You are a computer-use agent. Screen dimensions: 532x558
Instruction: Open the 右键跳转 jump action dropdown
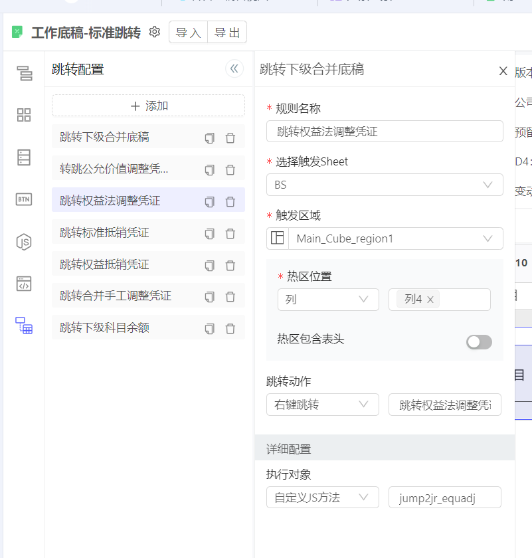pos(322,405)
